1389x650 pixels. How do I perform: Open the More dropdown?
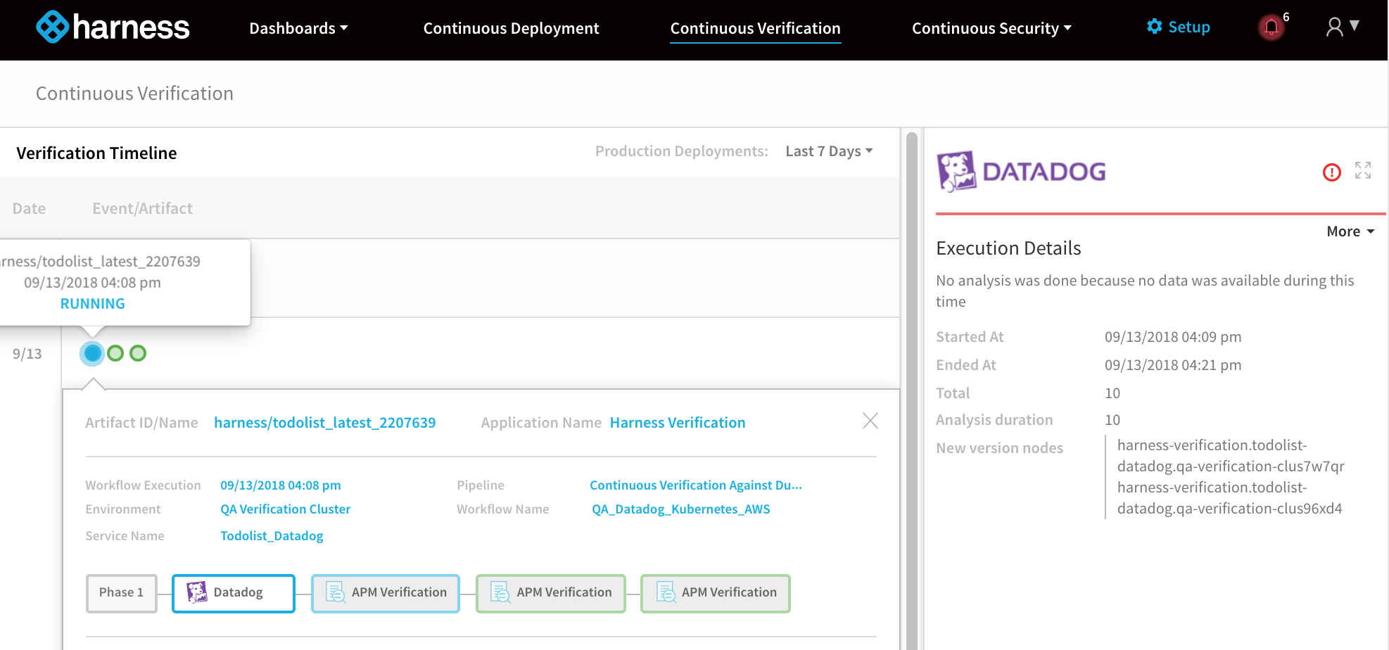point(1350,231)
